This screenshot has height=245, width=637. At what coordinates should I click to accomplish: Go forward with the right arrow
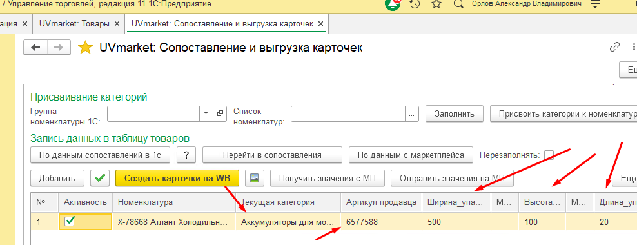click(x=59, y=47)
